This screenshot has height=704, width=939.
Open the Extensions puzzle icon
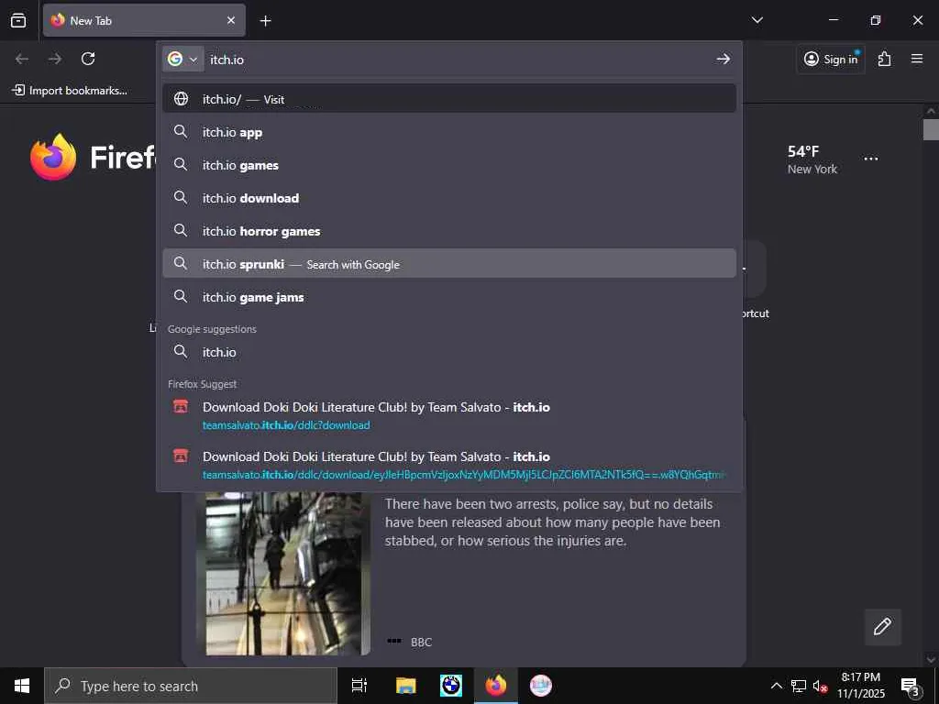click(x=885, y=59)
